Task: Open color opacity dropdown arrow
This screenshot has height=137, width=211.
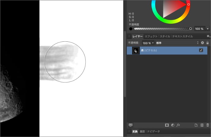Action: click(x=208, y=29)
